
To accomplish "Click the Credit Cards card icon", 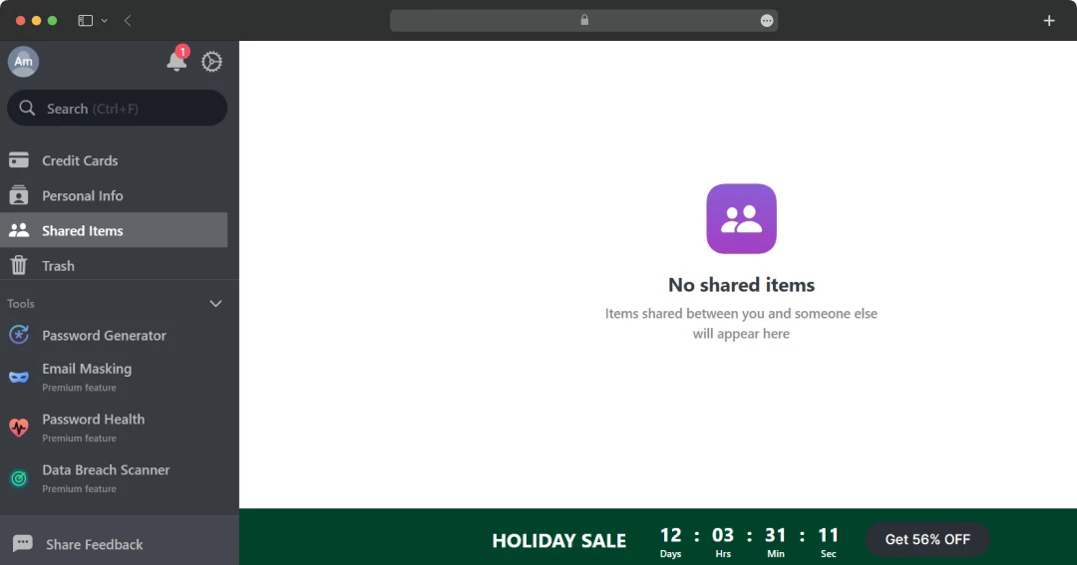I will pos(19,160).
